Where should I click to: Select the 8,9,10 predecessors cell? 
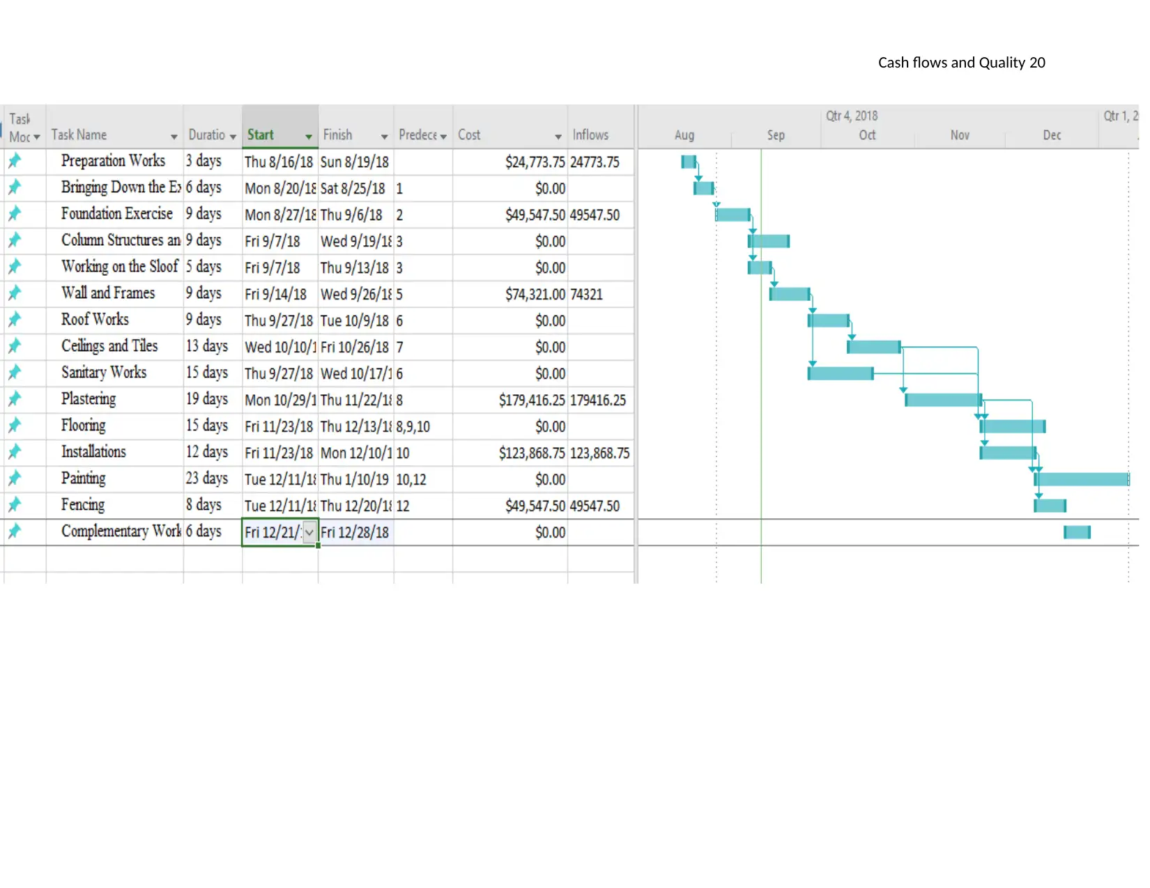[424, 426]
